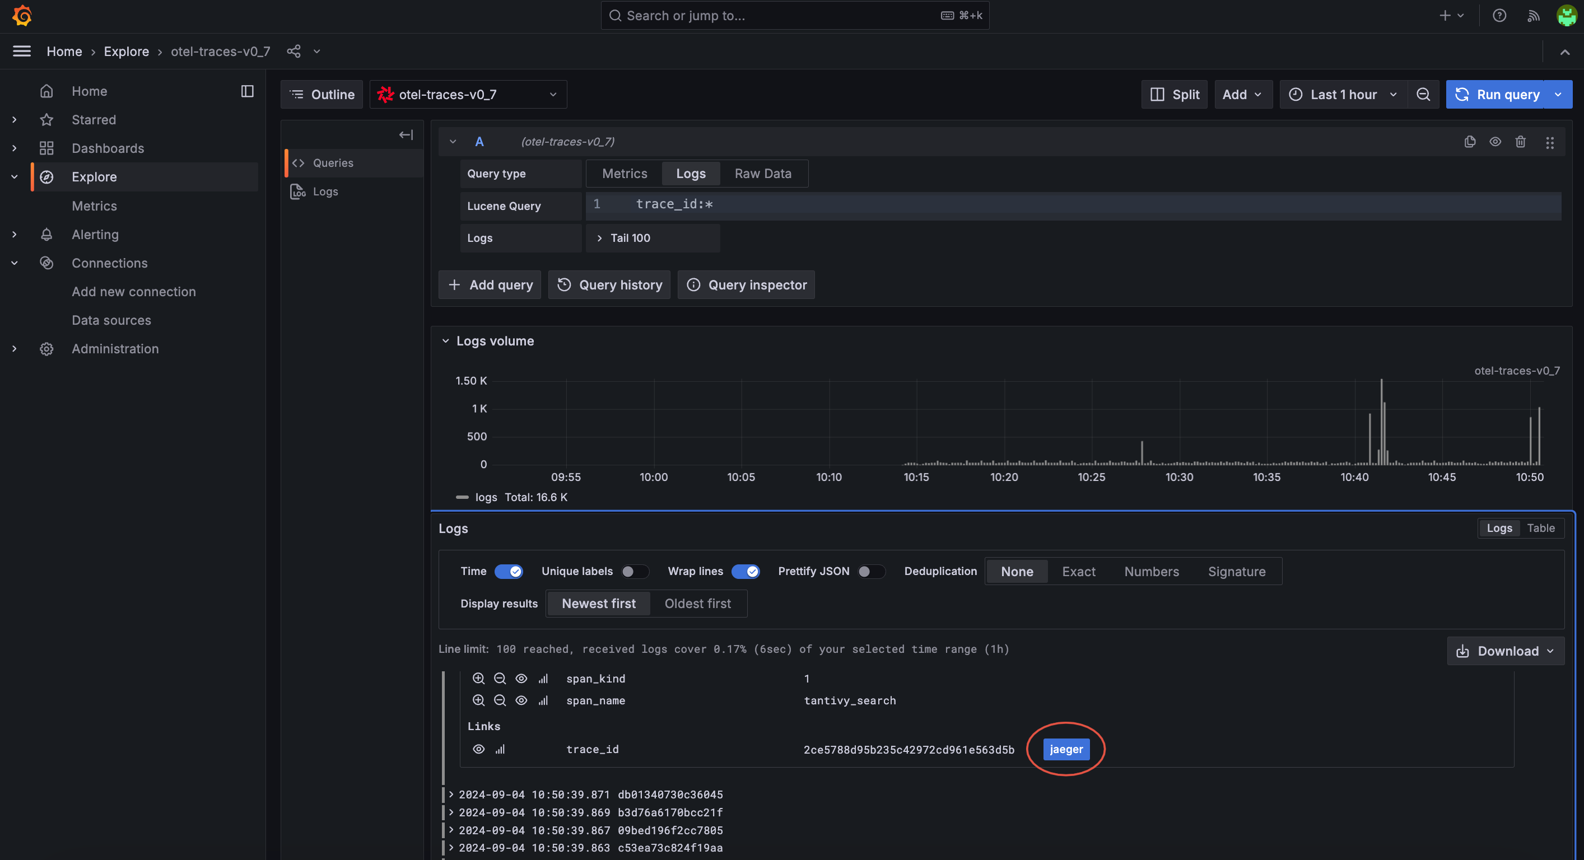Click the Explore compass icon in sidebar

46,177
